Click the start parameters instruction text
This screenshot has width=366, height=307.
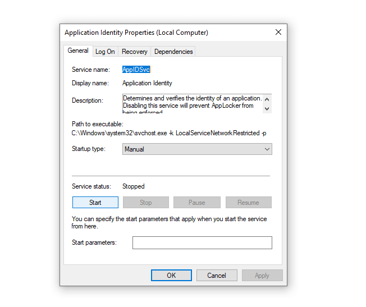click(x=169, y=222)
